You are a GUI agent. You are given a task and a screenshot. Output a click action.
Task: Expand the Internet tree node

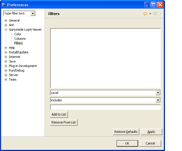(6, 57)
